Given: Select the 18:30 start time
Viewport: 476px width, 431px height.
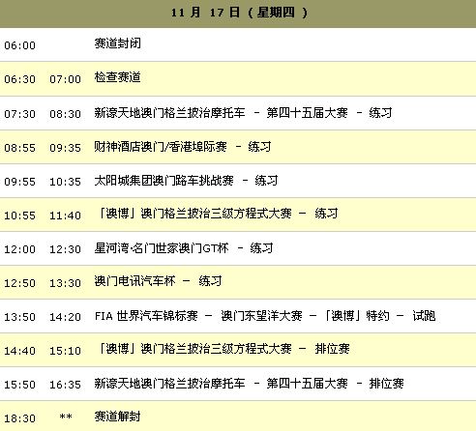Looking at the screenshot, I should pos(20,418).
